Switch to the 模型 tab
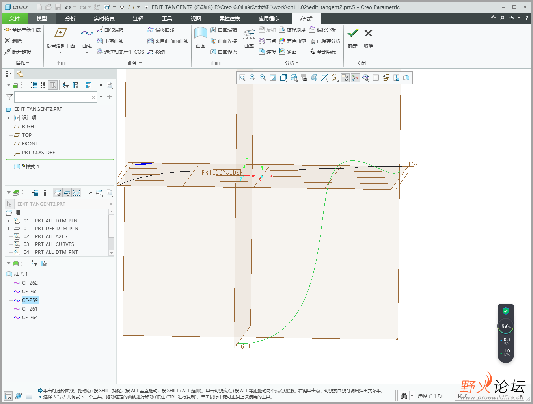Viewport: 533px width, 404px height. coord(42,19)
